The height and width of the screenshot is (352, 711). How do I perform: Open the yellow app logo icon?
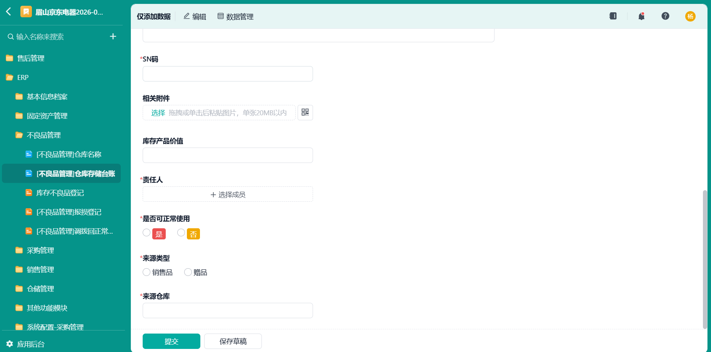[x=26, y=12]
